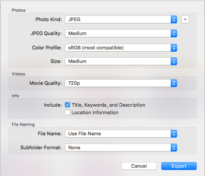Click blue arrows next to 720p
The image size is (205, 176).
pyautogui.click(x=174, y=83)
